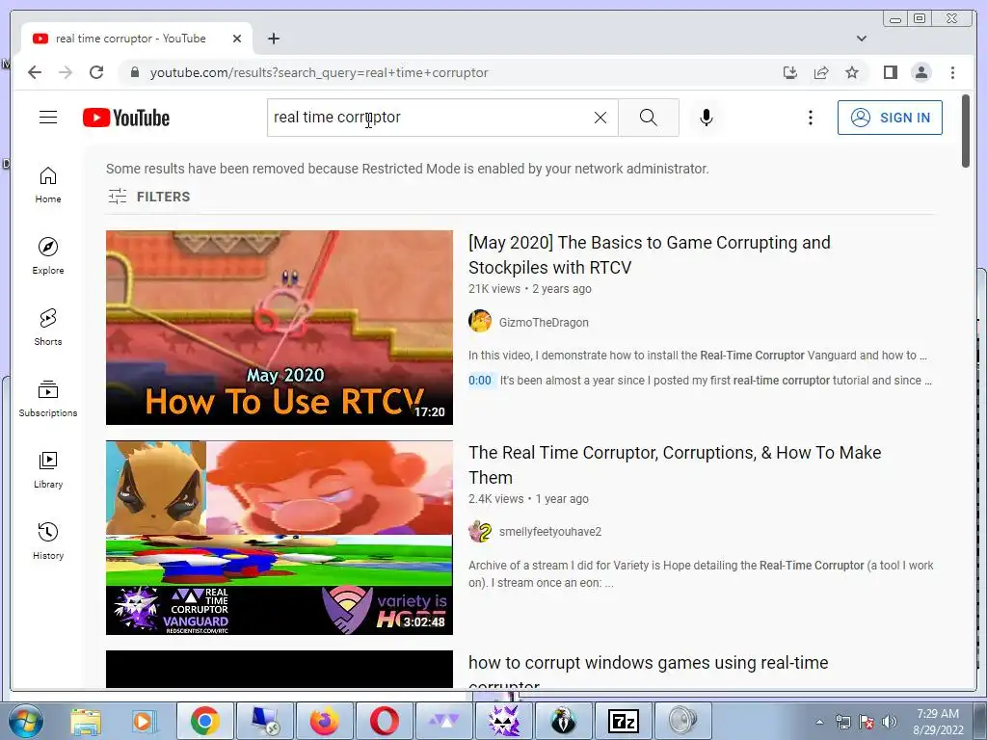Open the clock showing 7:29 AM
987x740 pixels.
point(938,722)
